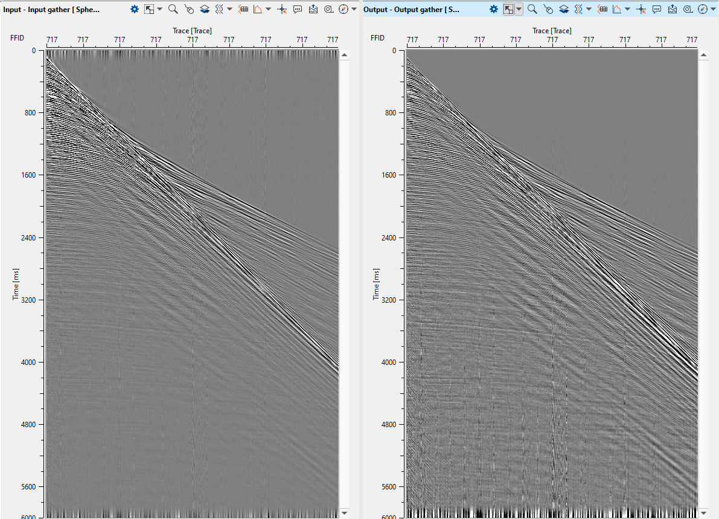
Task: Open compass dropdown arrow in Input panel
Action: click(354, 9)
